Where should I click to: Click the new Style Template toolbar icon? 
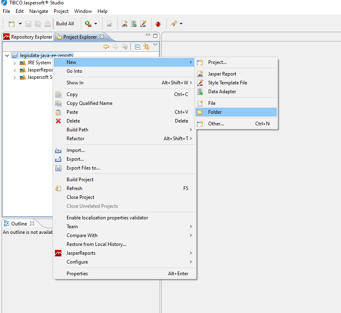(x=143, y=24)
